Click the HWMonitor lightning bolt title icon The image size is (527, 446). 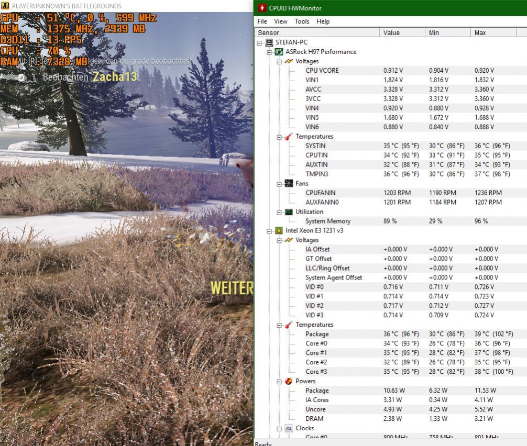tap(262, 8)
